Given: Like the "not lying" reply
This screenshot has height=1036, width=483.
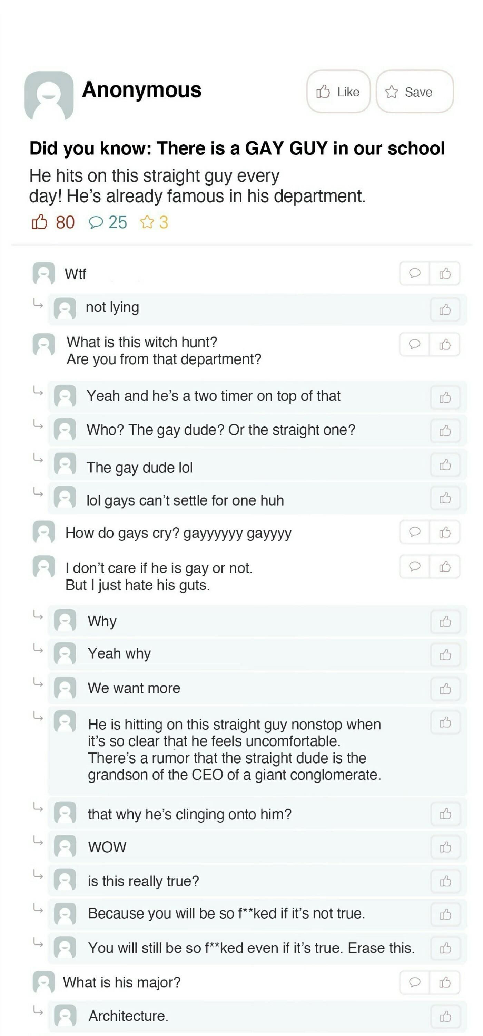Looking at the screenshot, I should point(445,309).
